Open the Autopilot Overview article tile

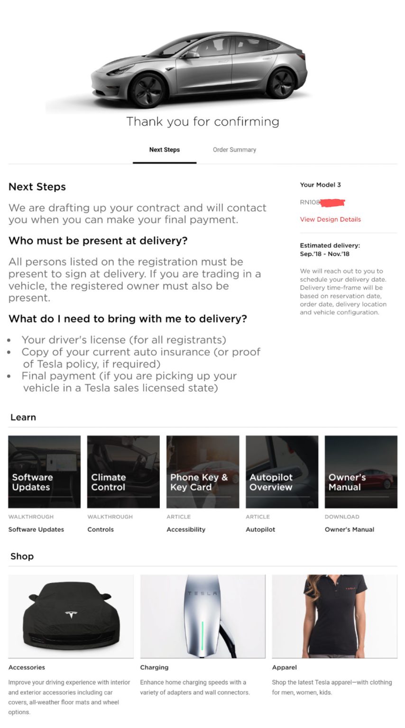click(x=282, y=472)
